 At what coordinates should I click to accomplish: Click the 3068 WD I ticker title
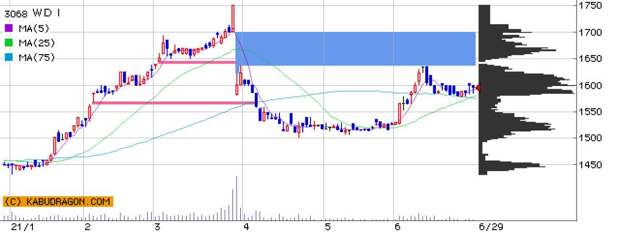point(33,13)
